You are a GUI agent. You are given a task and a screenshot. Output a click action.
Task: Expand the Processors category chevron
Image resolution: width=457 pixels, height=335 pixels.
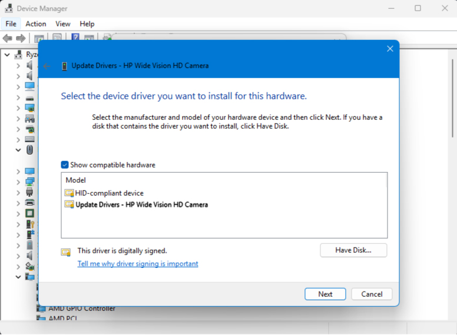pyautogui.click(x=18, y=214)
